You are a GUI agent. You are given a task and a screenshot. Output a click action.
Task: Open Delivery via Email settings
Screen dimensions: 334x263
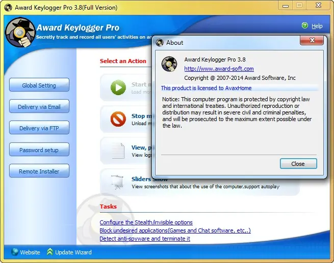tap(39, 106)
